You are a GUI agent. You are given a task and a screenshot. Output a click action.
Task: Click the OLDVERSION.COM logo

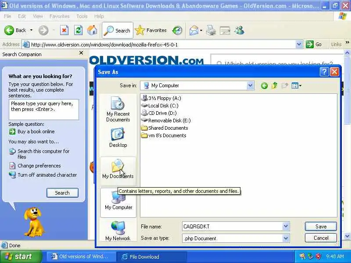[147, 60]
